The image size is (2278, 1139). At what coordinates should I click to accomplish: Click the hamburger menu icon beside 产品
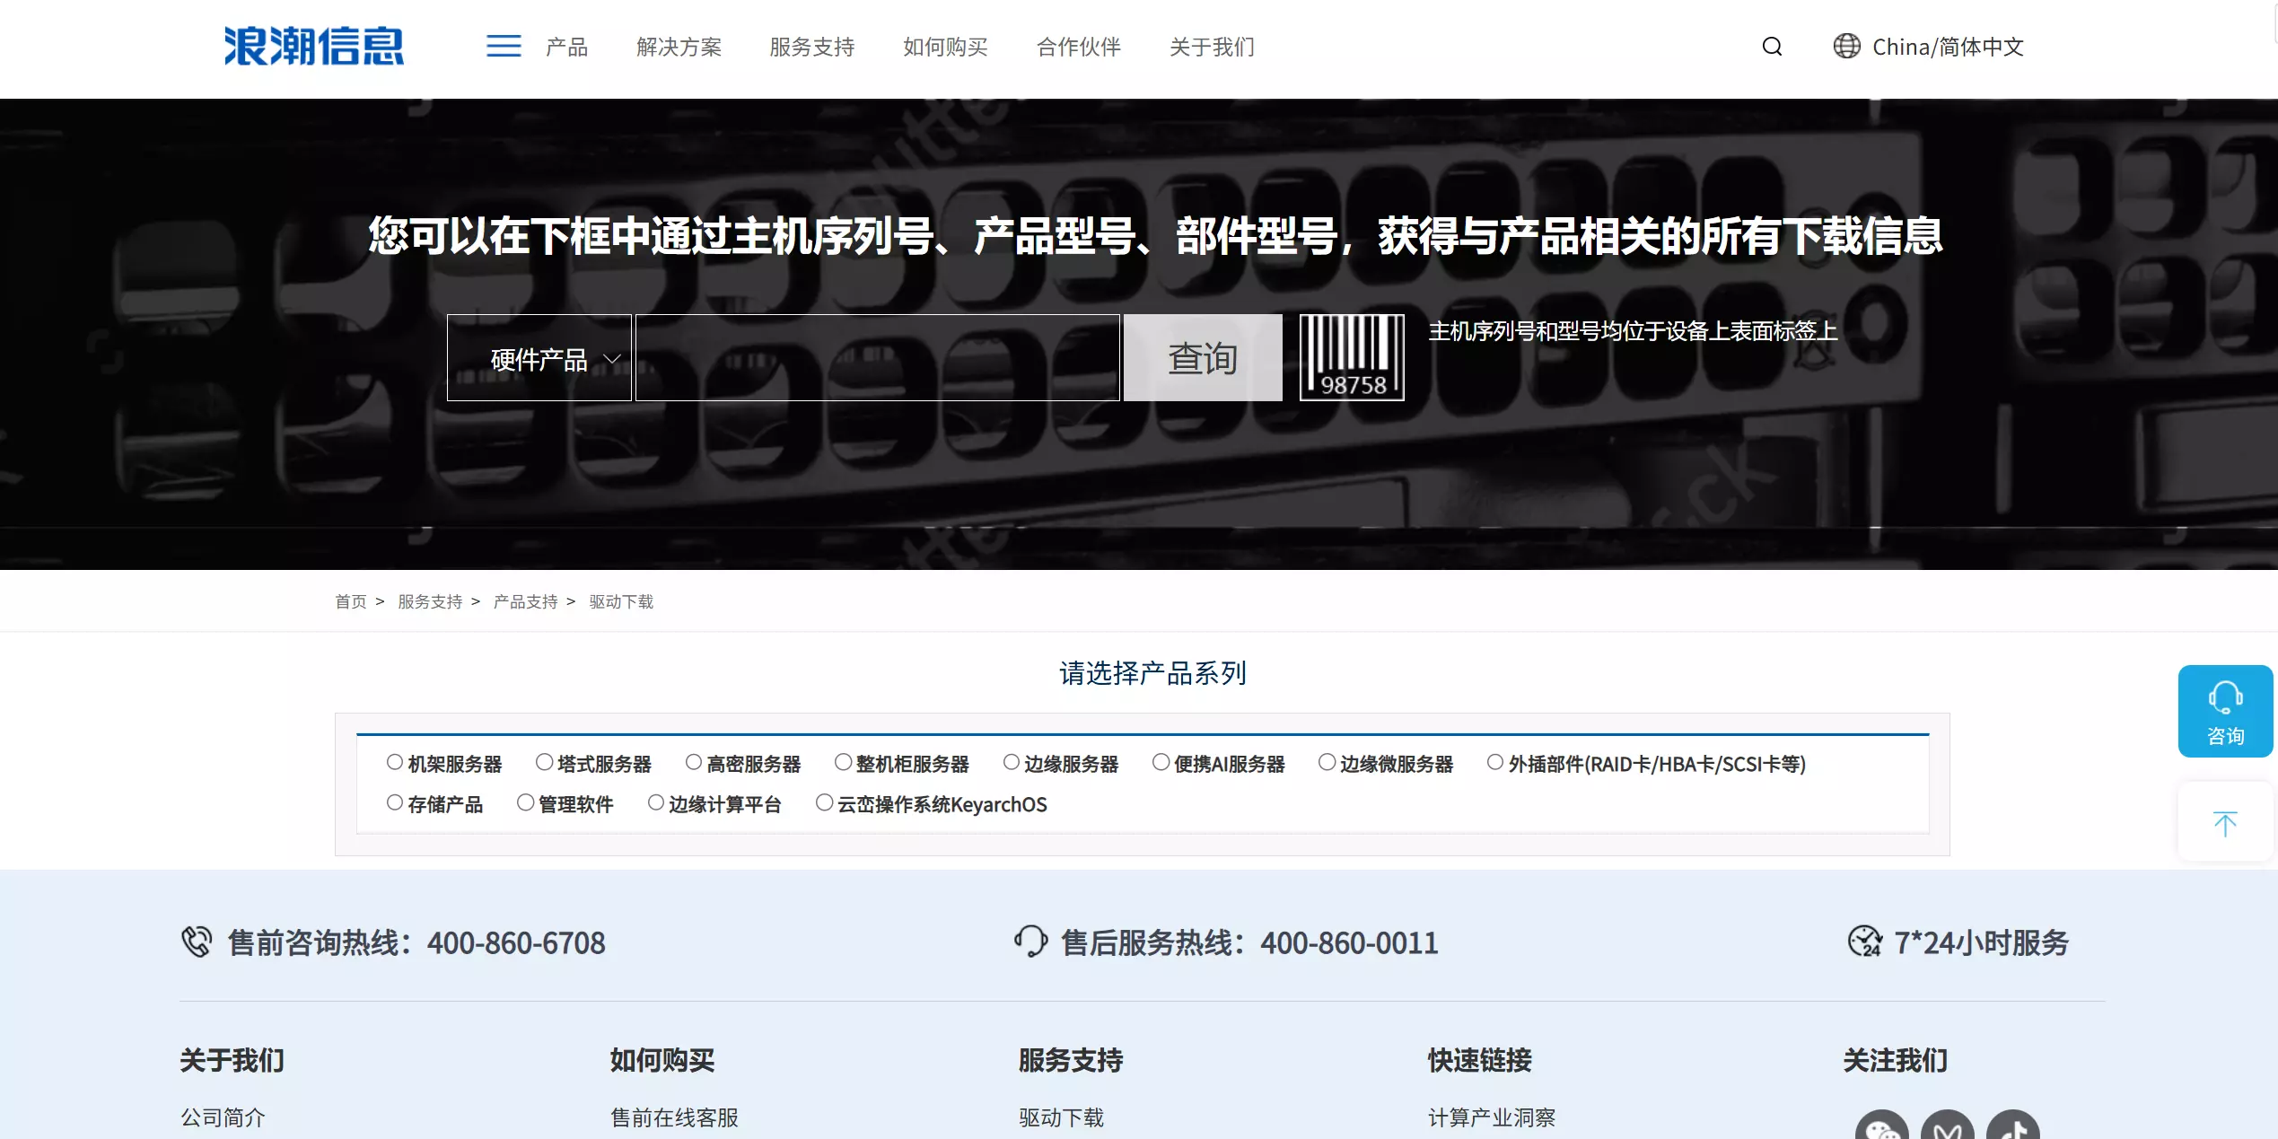click(x=504, y=47)
